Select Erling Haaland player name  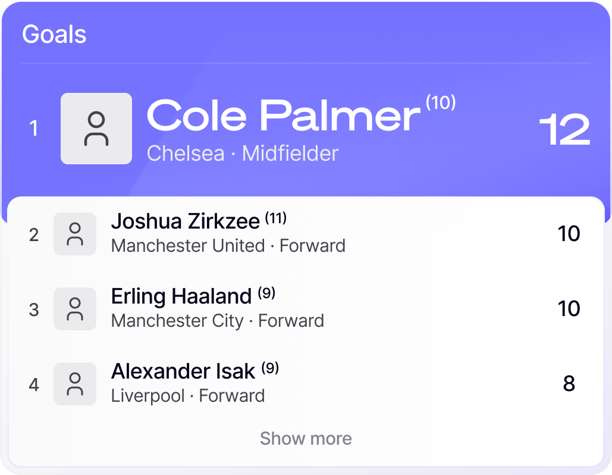point(181,296)
